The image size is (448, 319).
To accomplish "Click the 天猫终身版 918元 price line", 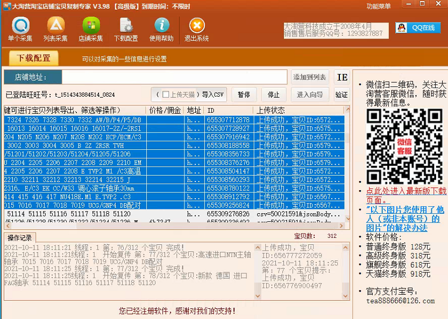I will click(399, 274).
